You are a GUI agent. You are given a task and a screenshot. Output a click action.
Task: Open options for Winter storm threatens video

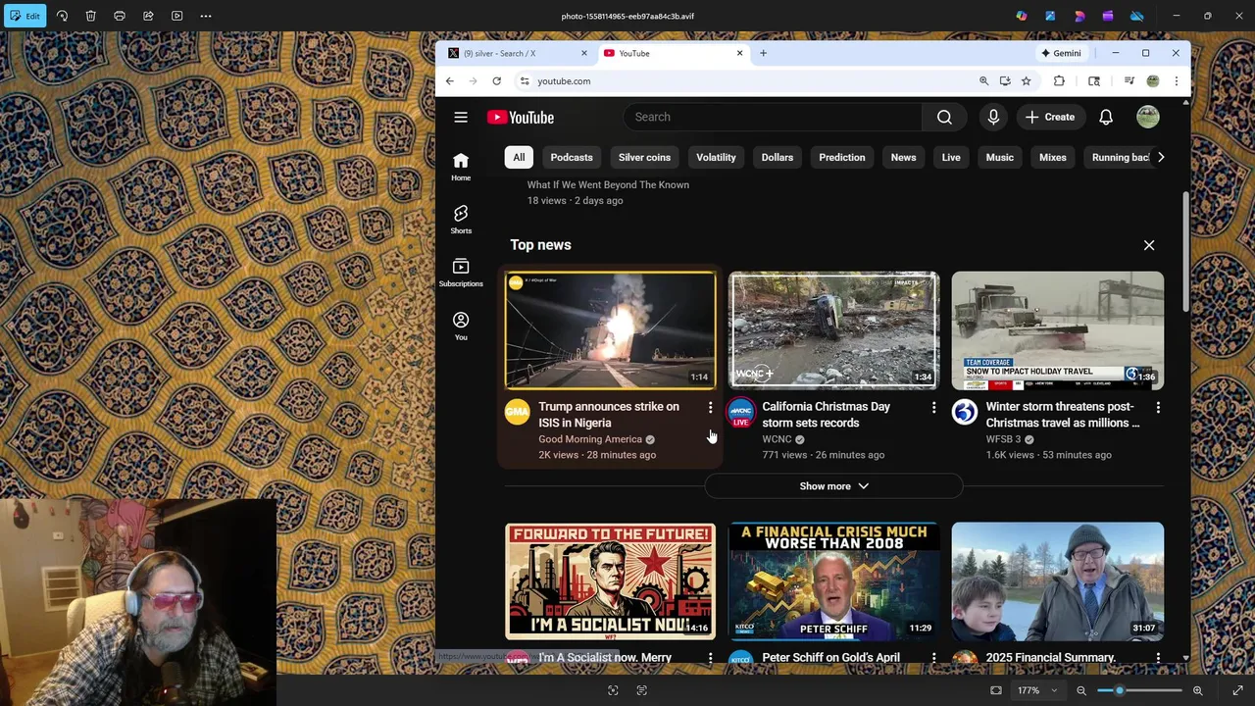pos(1158,407)
